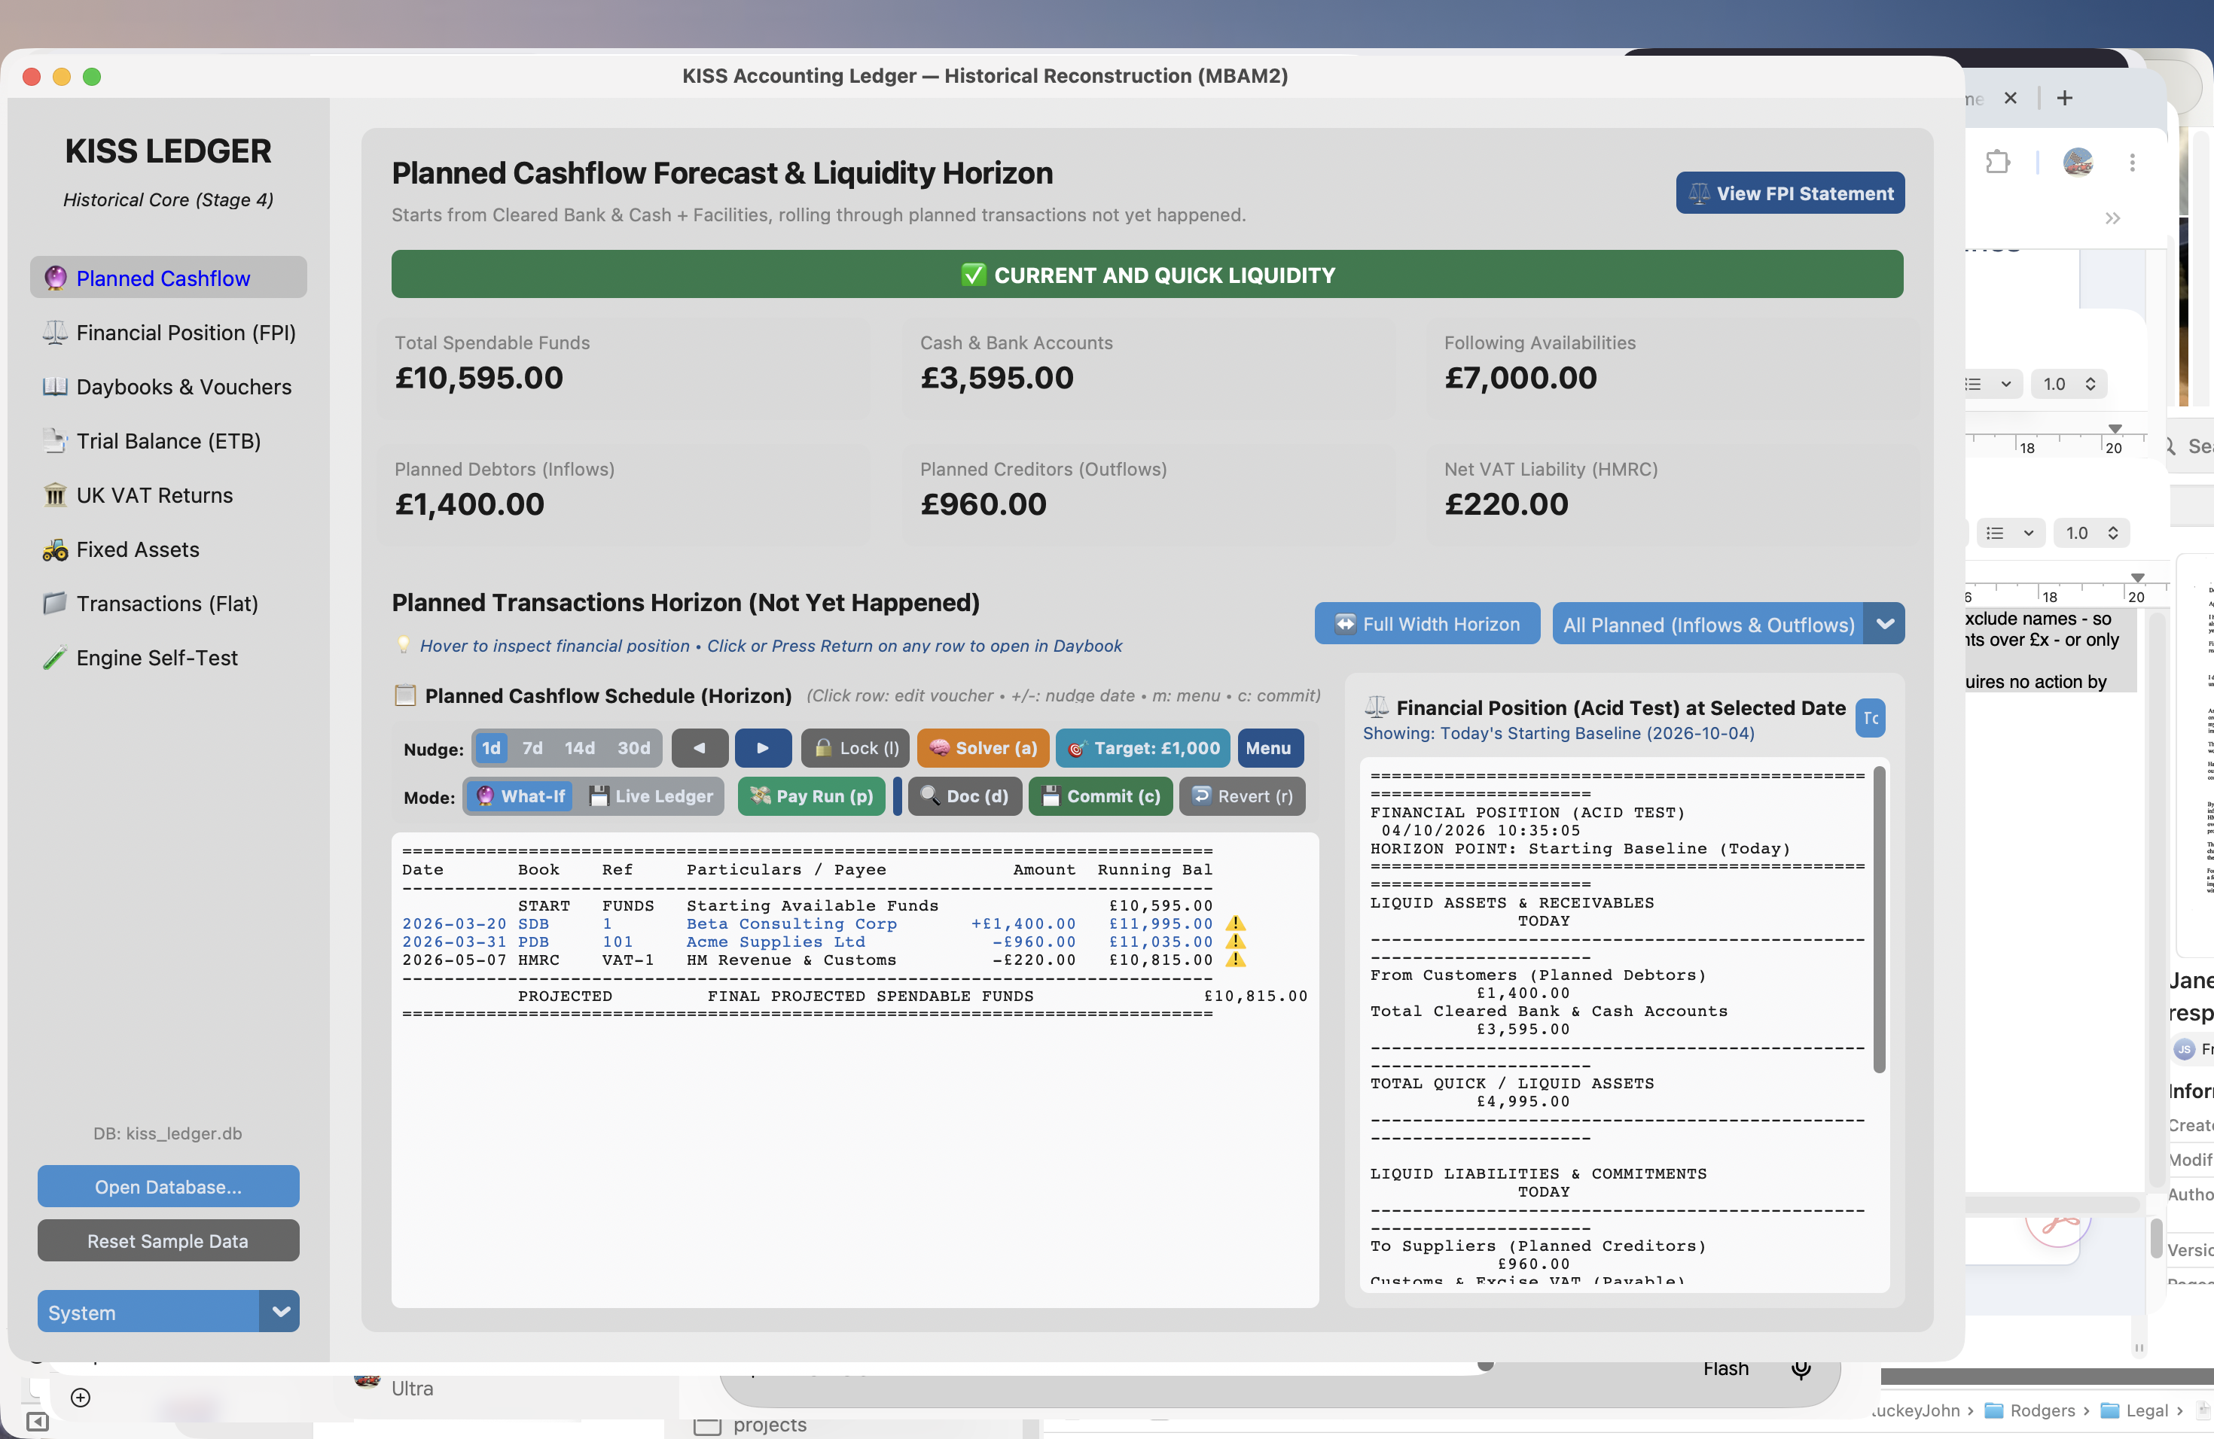Click the back arrow nudge button
The image size is (2214, 1439).
point(699,748)
